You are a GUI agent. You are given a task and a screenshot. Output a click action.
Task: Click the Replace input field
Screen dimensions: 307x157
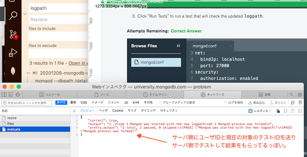[x=58, y=19]
